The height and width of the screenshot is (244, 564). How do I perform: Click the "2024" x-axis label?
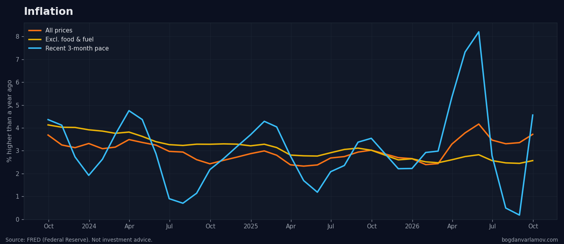click(89, 226)
